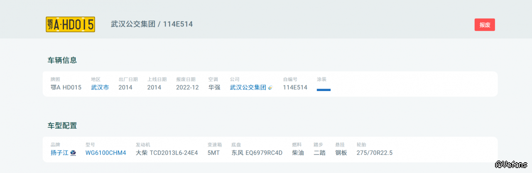Open the 武汉市 region link

coord(100,87)
